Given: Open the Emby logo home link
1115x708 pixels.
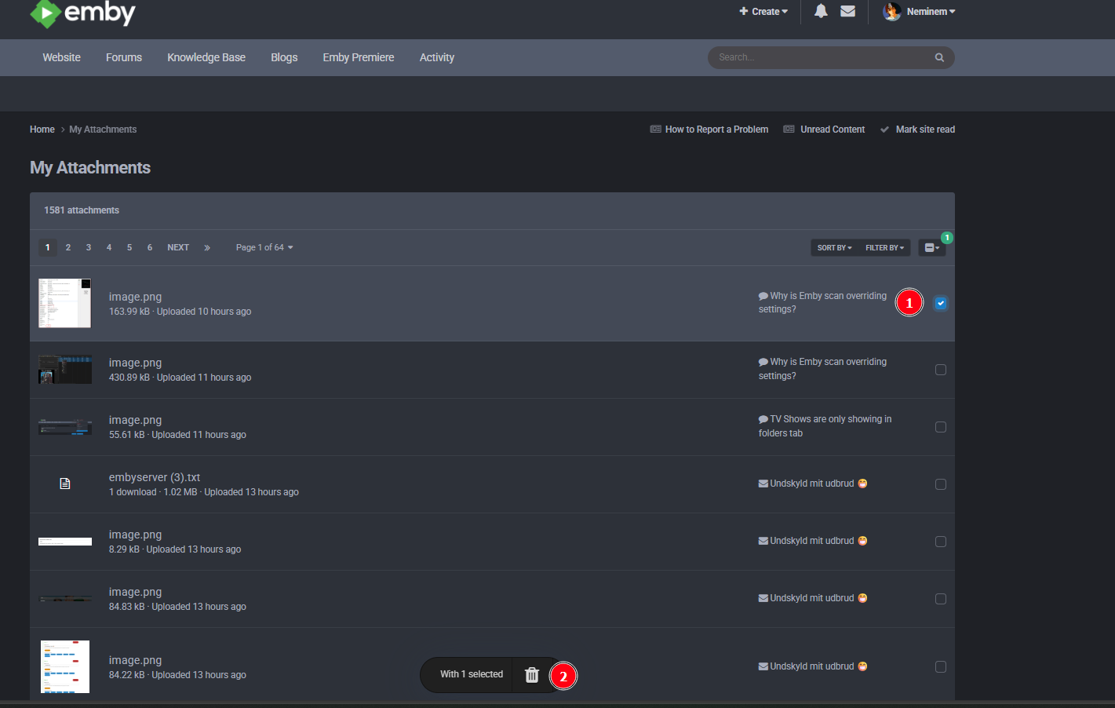Looking at the screenshot, I should click(x=82, y=13).
